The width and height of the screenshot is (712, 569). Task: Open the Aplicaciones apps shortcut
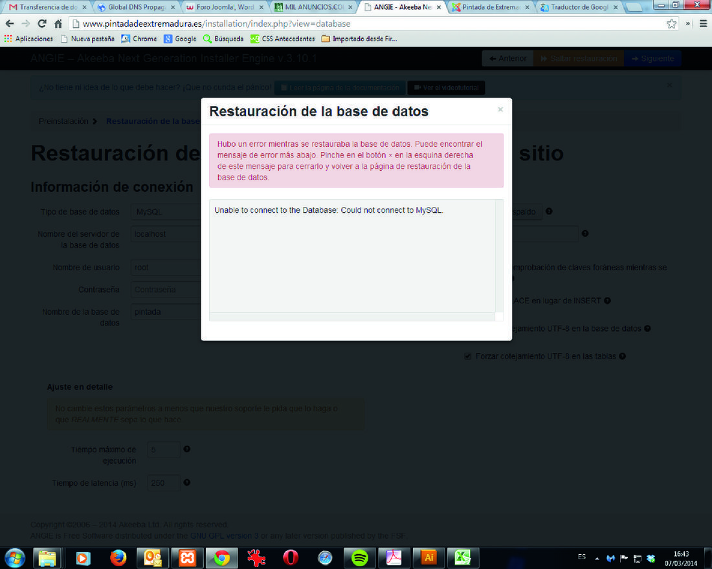[x=28, y=39]
